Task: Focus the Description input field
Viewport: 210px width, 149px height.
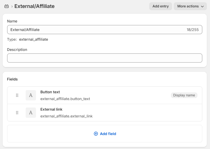Action: click(x=104, y=58)
